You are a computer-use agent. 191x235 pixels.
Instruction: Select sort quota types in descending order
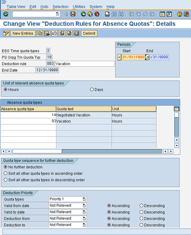[x=5, y=180]
